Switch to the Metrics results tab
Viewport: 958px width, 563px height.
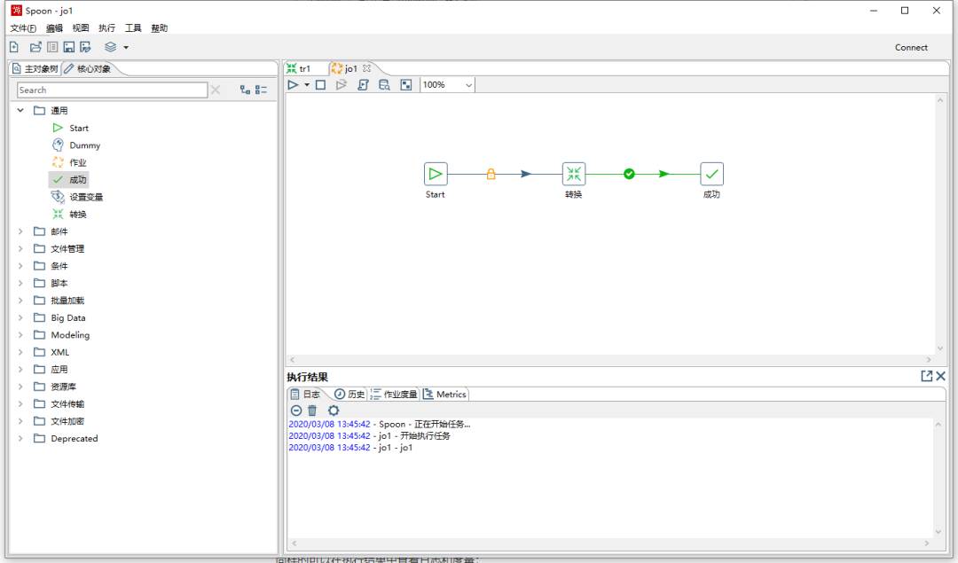coord(444,395)
